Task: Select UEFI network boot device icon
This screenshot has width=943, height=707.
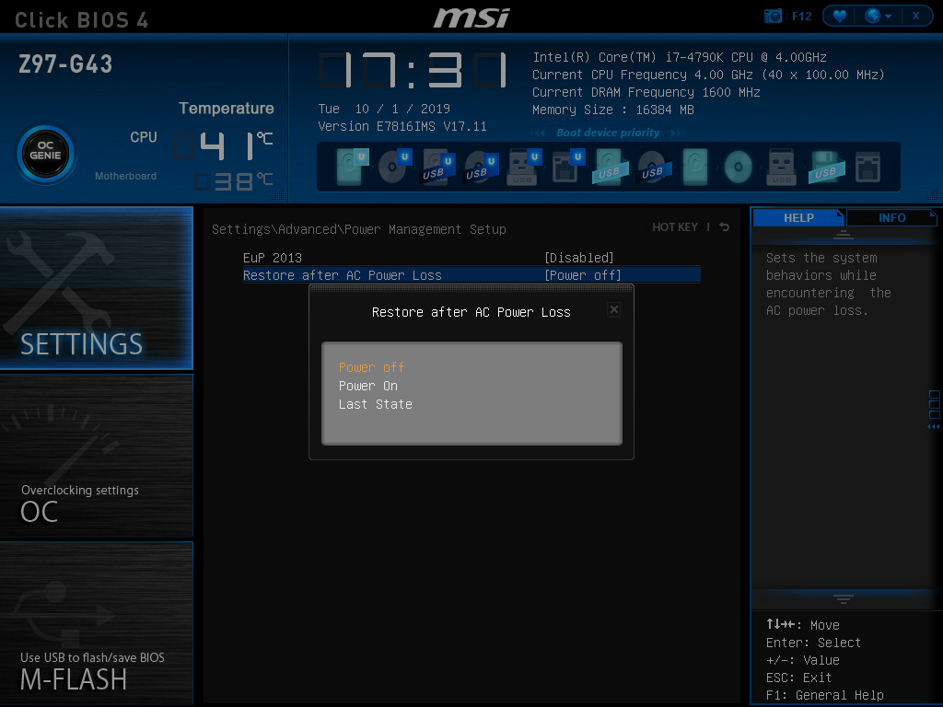Action: tap(566, 166)
